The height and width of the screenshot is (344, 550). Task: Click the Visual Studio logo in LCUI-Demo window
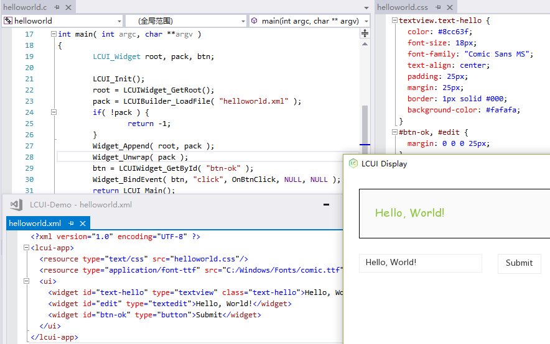(16, 205)
